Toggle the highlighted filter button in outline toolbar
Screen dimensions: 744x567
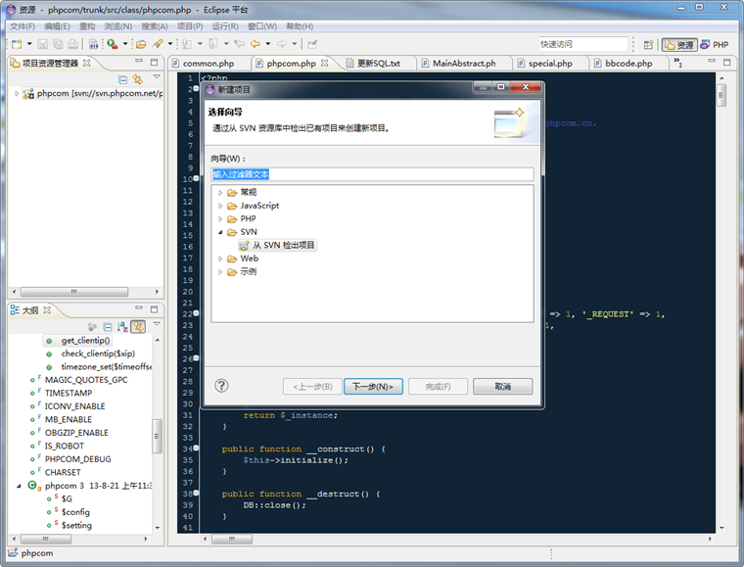[138, 326]
